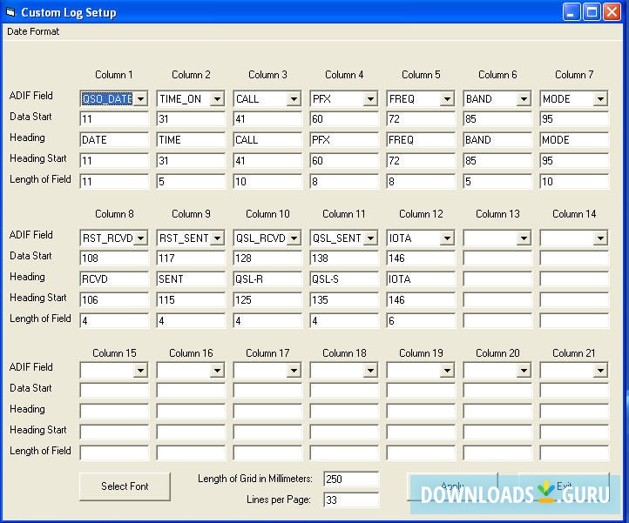
Task: Focus the Lines per Page field
Action: tap(351, 500)
